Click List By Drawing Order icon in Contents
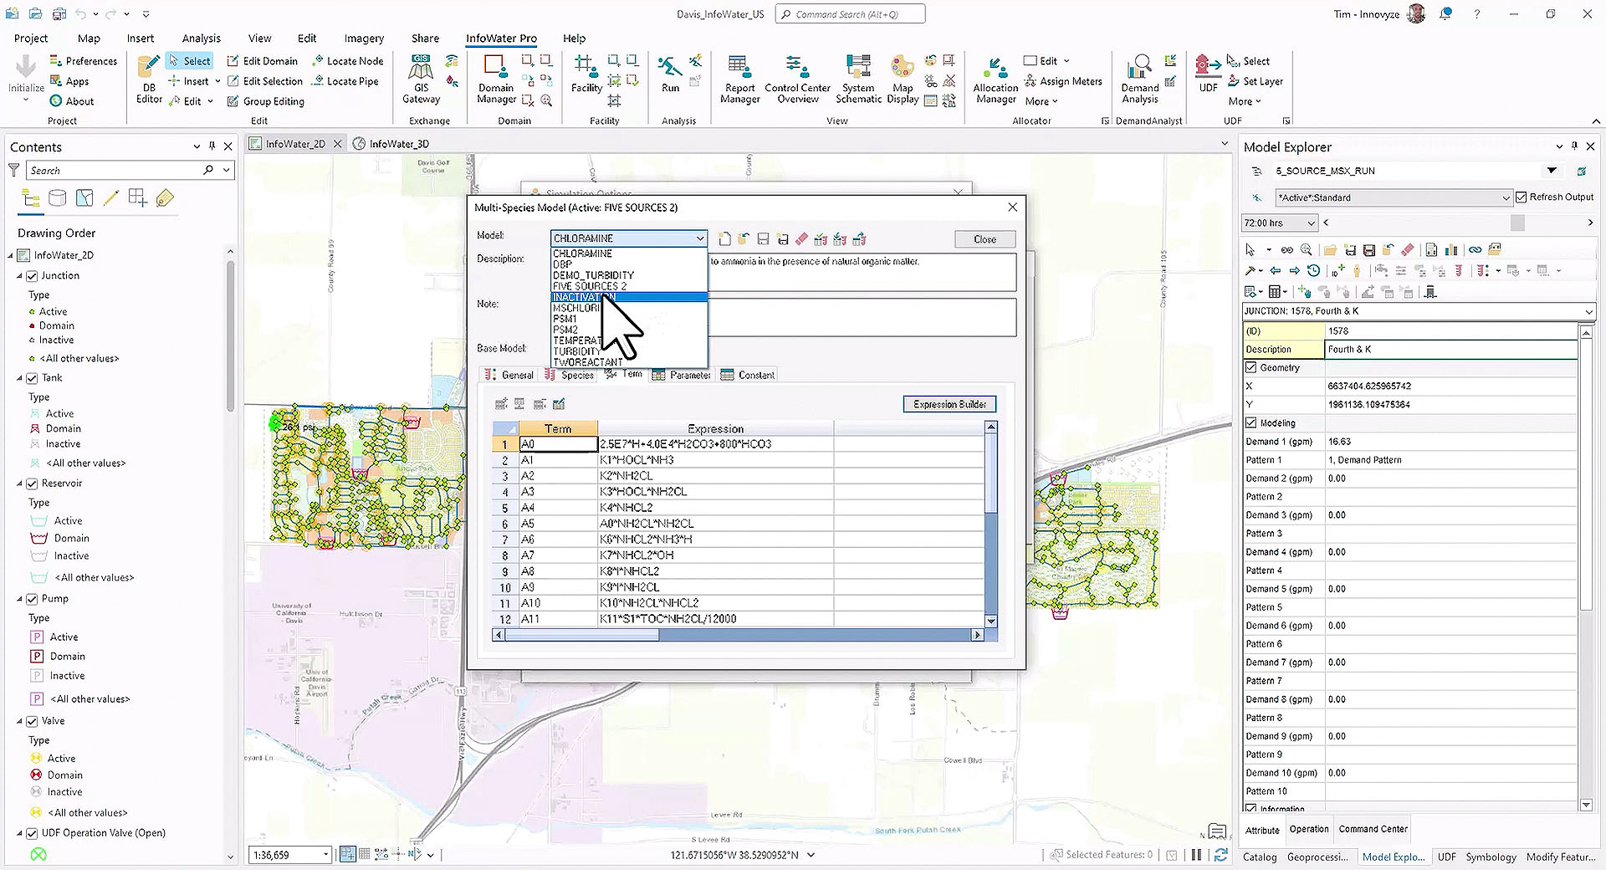Viewport: 1606px width, 870px height. pos(31,198)
